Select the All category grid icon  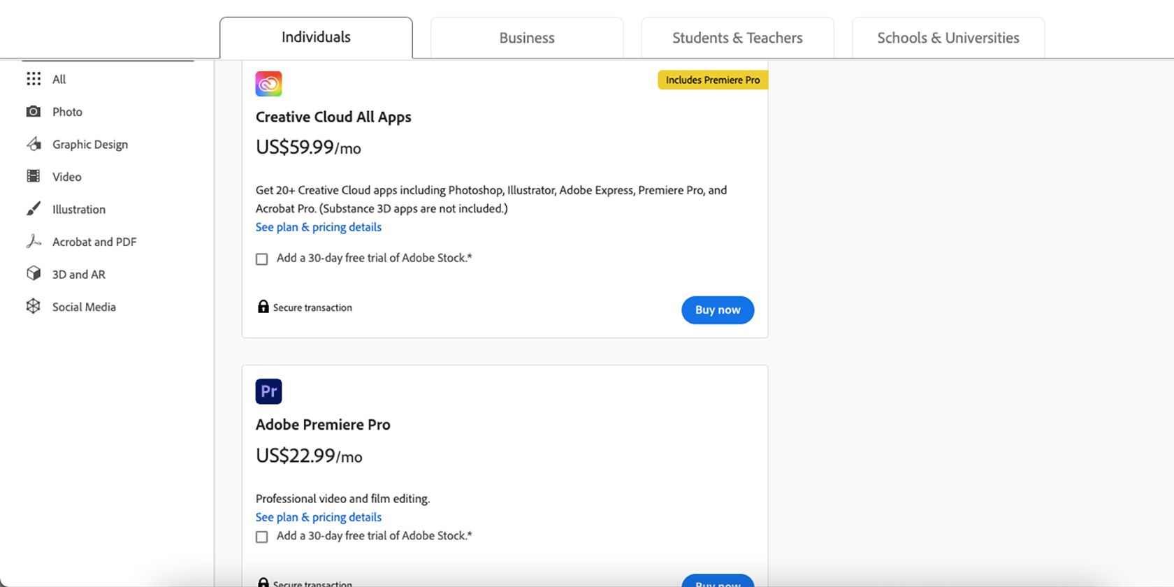(34, 79)
